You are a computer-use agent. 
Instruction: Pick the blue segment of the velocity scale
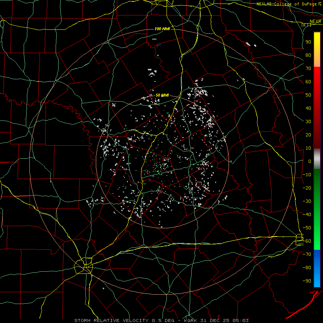pyautogui.click(x=317, y=268)
